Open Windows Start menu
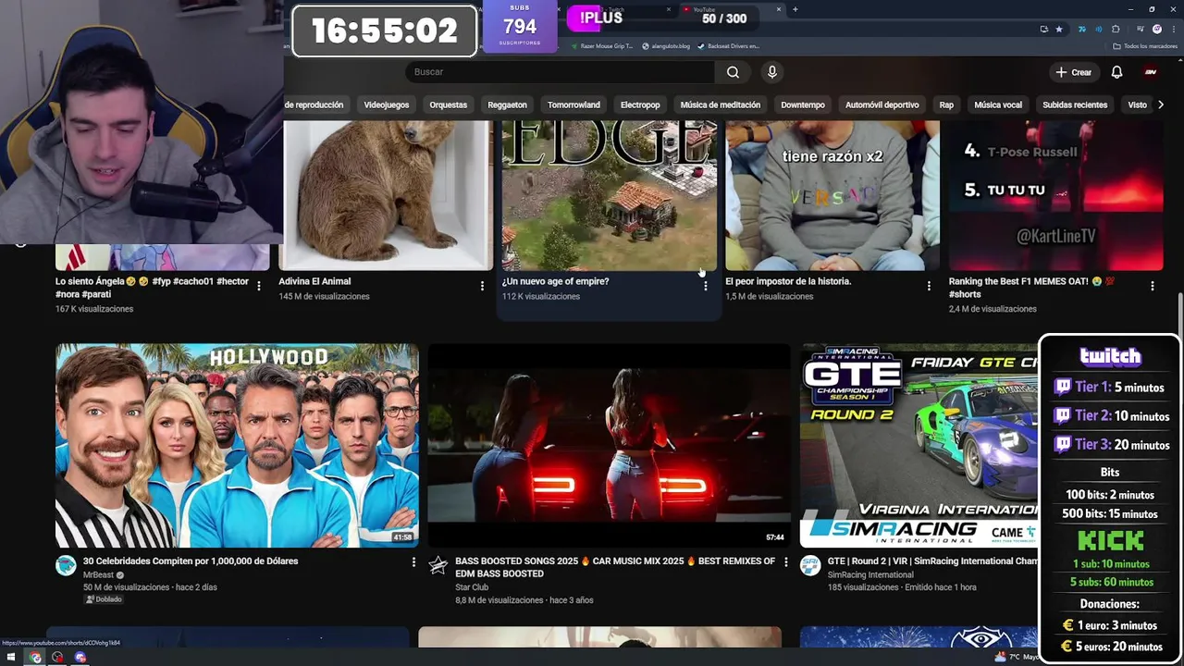The width and height of the screenshot is (1184, 666). pyautogui.click(x=12, y=658)
